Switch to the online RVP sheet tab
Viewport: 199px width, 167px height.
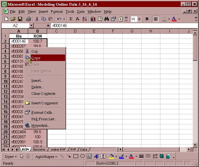coord(58,150)
